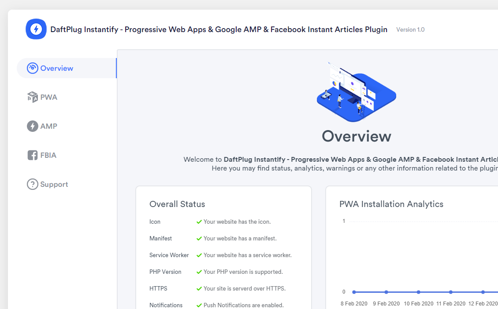The height and width of the screenshot is (309, 498).
Task: Click the PHP Version row label
Action: pos(165,272)
